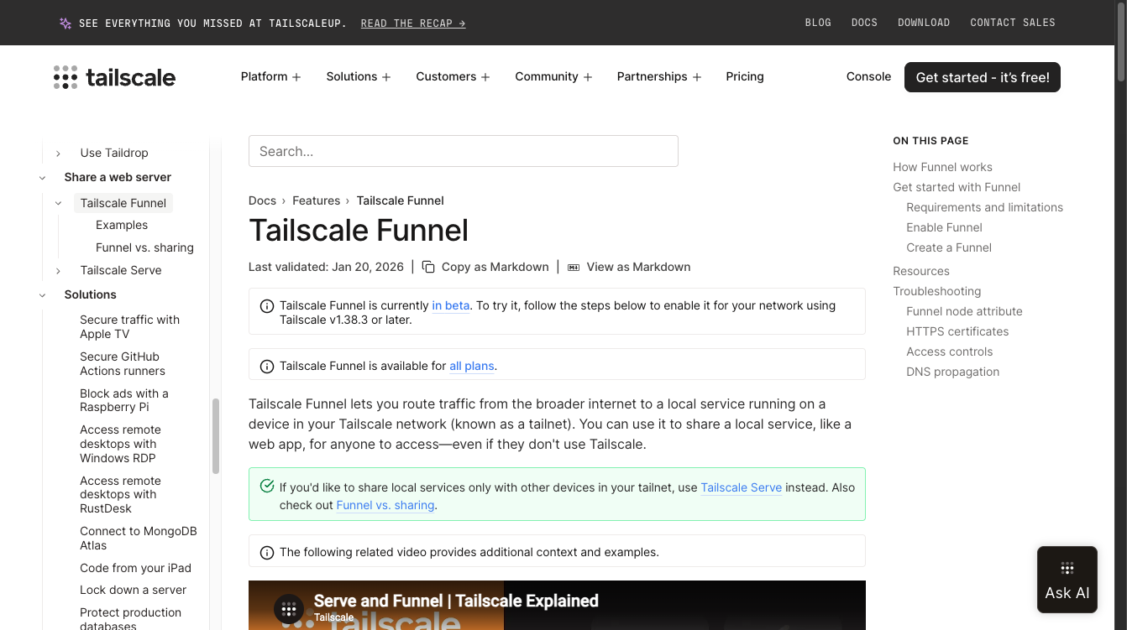Open Contact Sales in top bar
The width and height of the screenshot is (1127, 630).
tap(1013, 23)
